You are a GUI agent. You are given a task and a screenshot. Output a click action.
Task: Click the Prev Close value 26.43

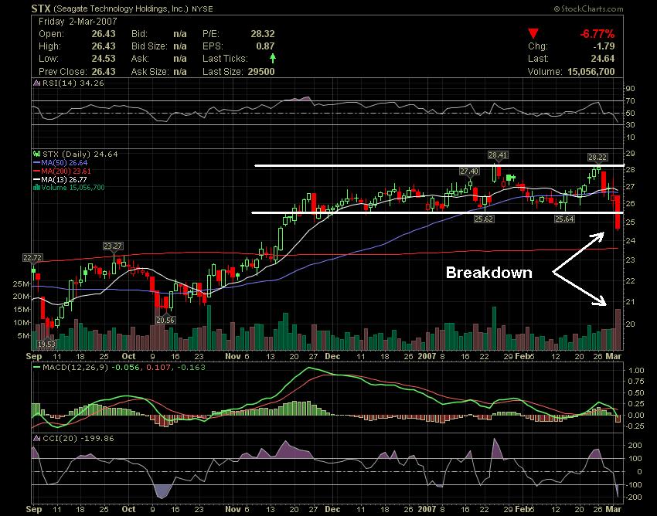coord(104,72)
